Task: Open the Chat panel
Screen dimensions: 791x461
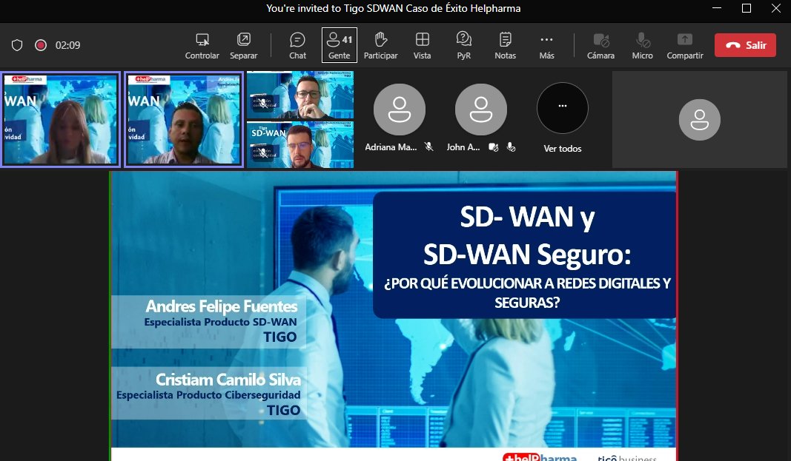Action: click(x=297, y=46)
